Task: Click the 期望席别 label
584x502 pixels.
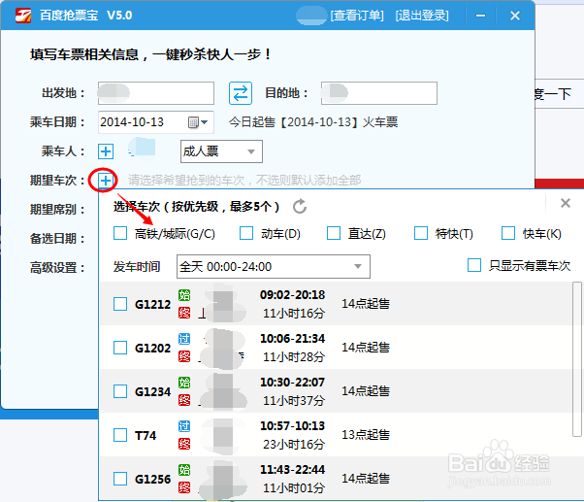Action: click(57, 210)
